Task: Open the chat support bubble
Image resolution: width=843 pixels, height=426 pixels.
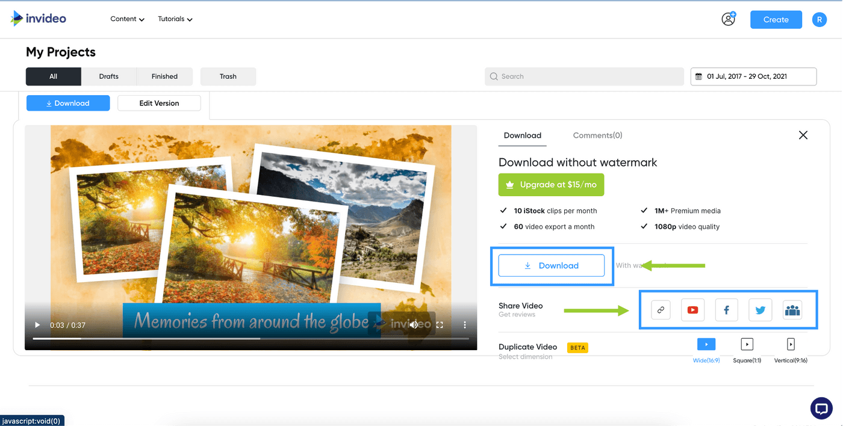Action: coord(821,408)
